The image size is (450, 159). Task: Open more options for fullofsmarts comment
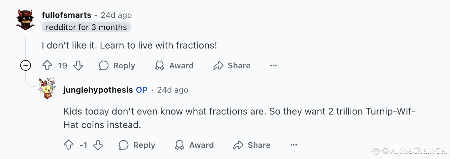(274, 65)
